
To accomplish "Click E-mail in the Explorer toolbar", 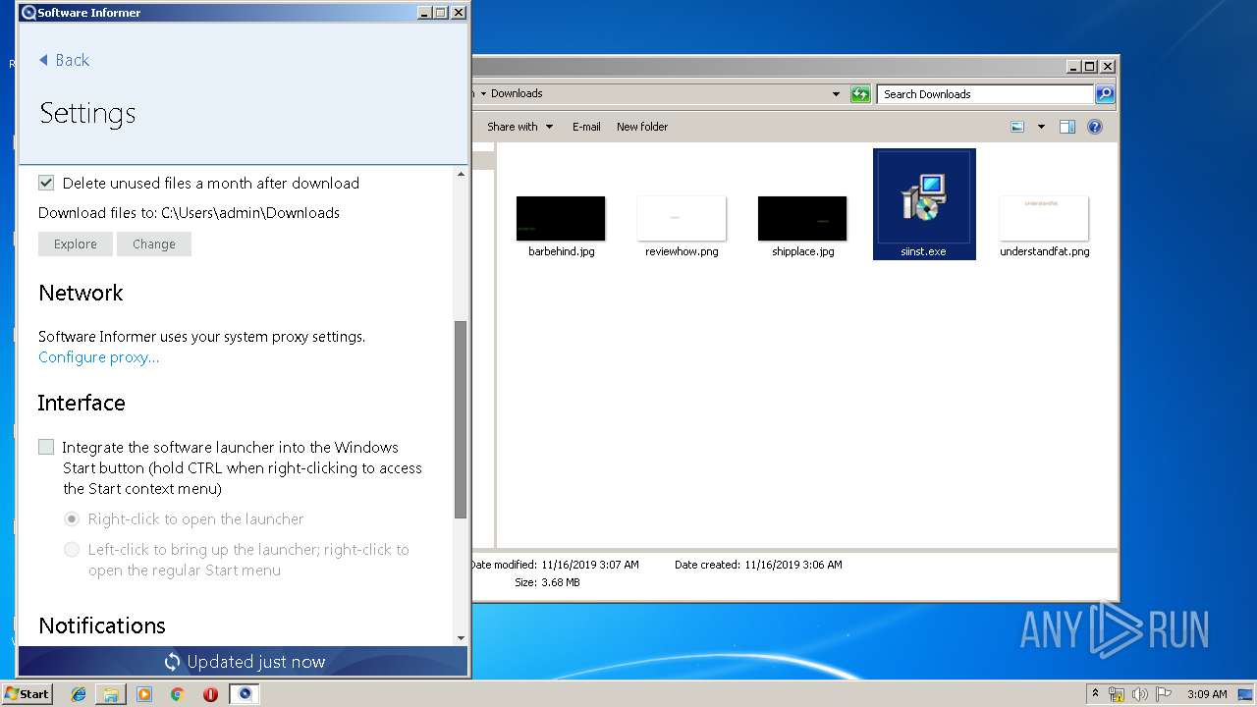I will 586,127.
